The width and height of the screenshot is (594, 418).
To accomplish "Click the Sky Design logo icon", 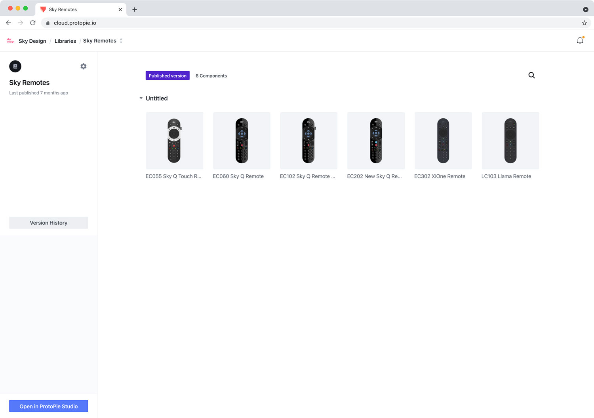I will coord(11,41).
